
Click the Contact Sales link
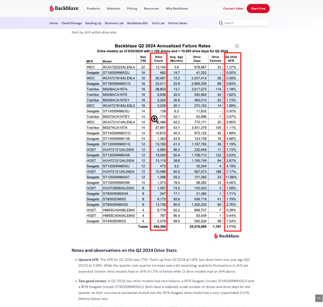pos(233,8)
